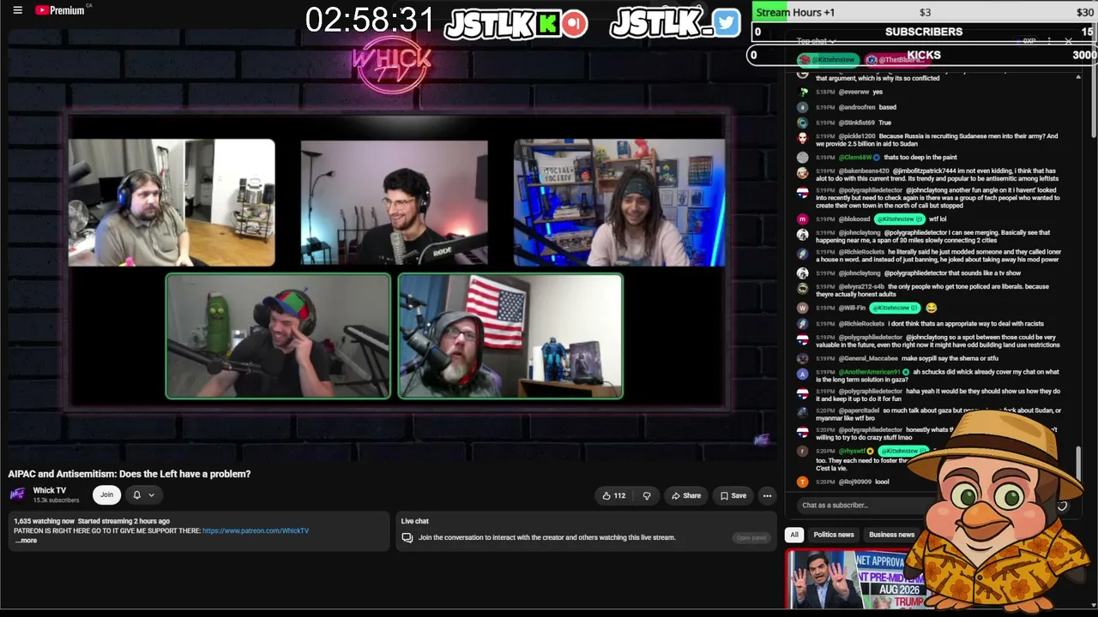Click the @rhyswtf chat username
Image resolution: width=1098 pixels, height=617 pixels.
852,451
